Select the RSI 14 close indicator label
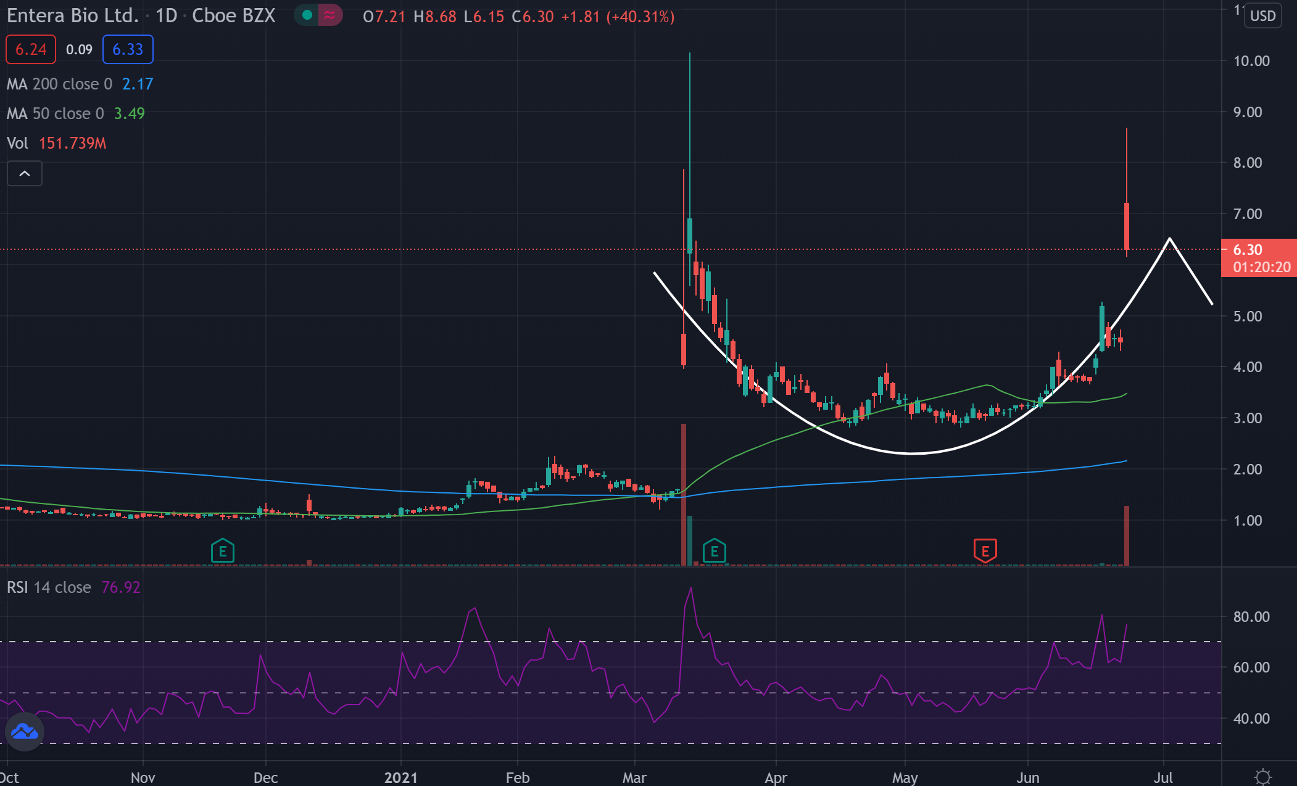 pyautogui.click(x=49, y=587)
